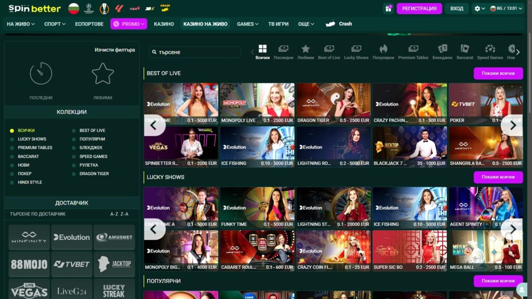Image resolution: width=532 pixels, height=299 pixels.
Task: Select the Speed Games speedometer icon
Action: pos(490,49)
